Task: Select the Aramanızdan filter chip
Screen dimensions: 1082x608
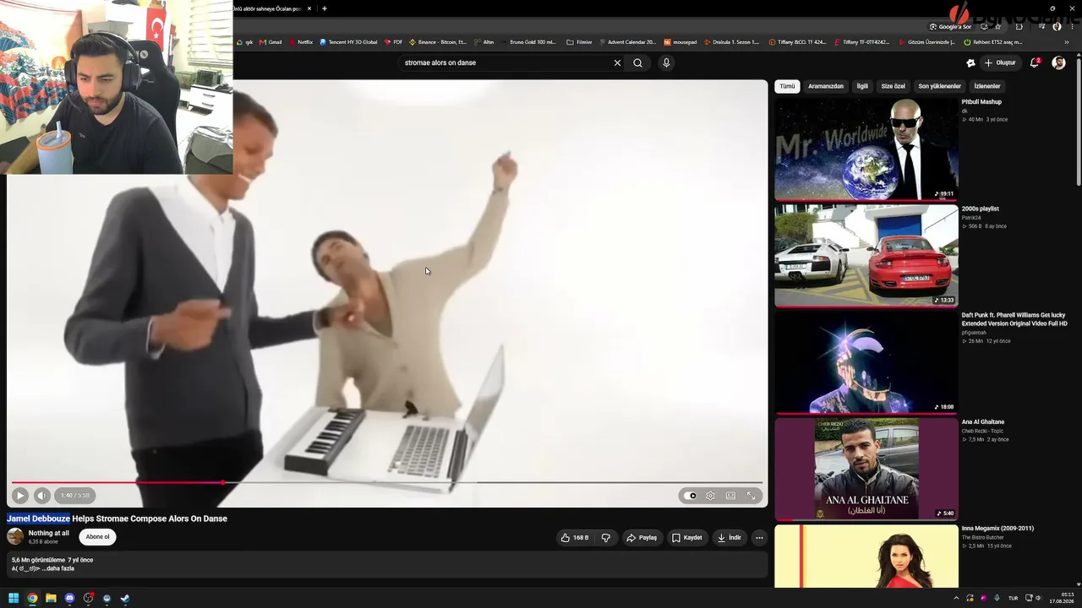Action: point(826,86)
